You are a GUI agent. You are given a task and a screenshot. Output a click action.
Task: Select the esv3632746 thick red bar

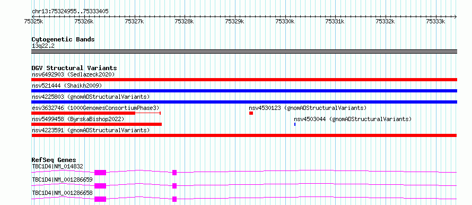click(x=83, y=113)
